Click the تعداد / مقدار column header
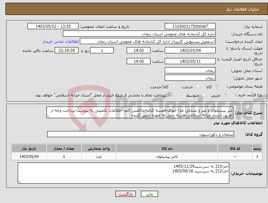268x203 pixels. (x=64, y=148)
